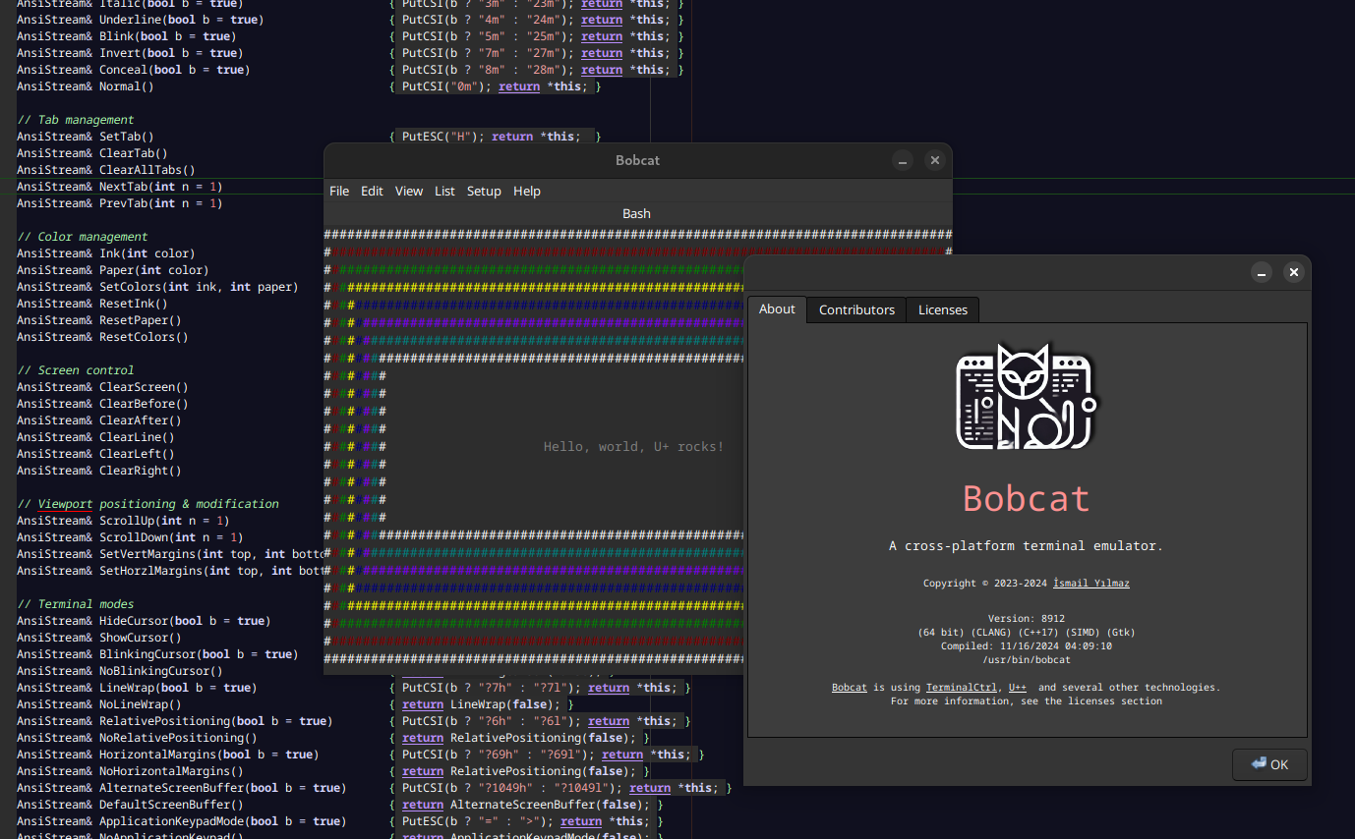This screenshot has height=839, width=1355.
Task: Open the Help menu in Bobcat
Action: [x=527, y=191]
